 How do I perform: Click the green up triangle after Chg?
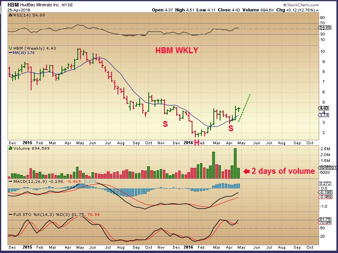pos(317,10)
